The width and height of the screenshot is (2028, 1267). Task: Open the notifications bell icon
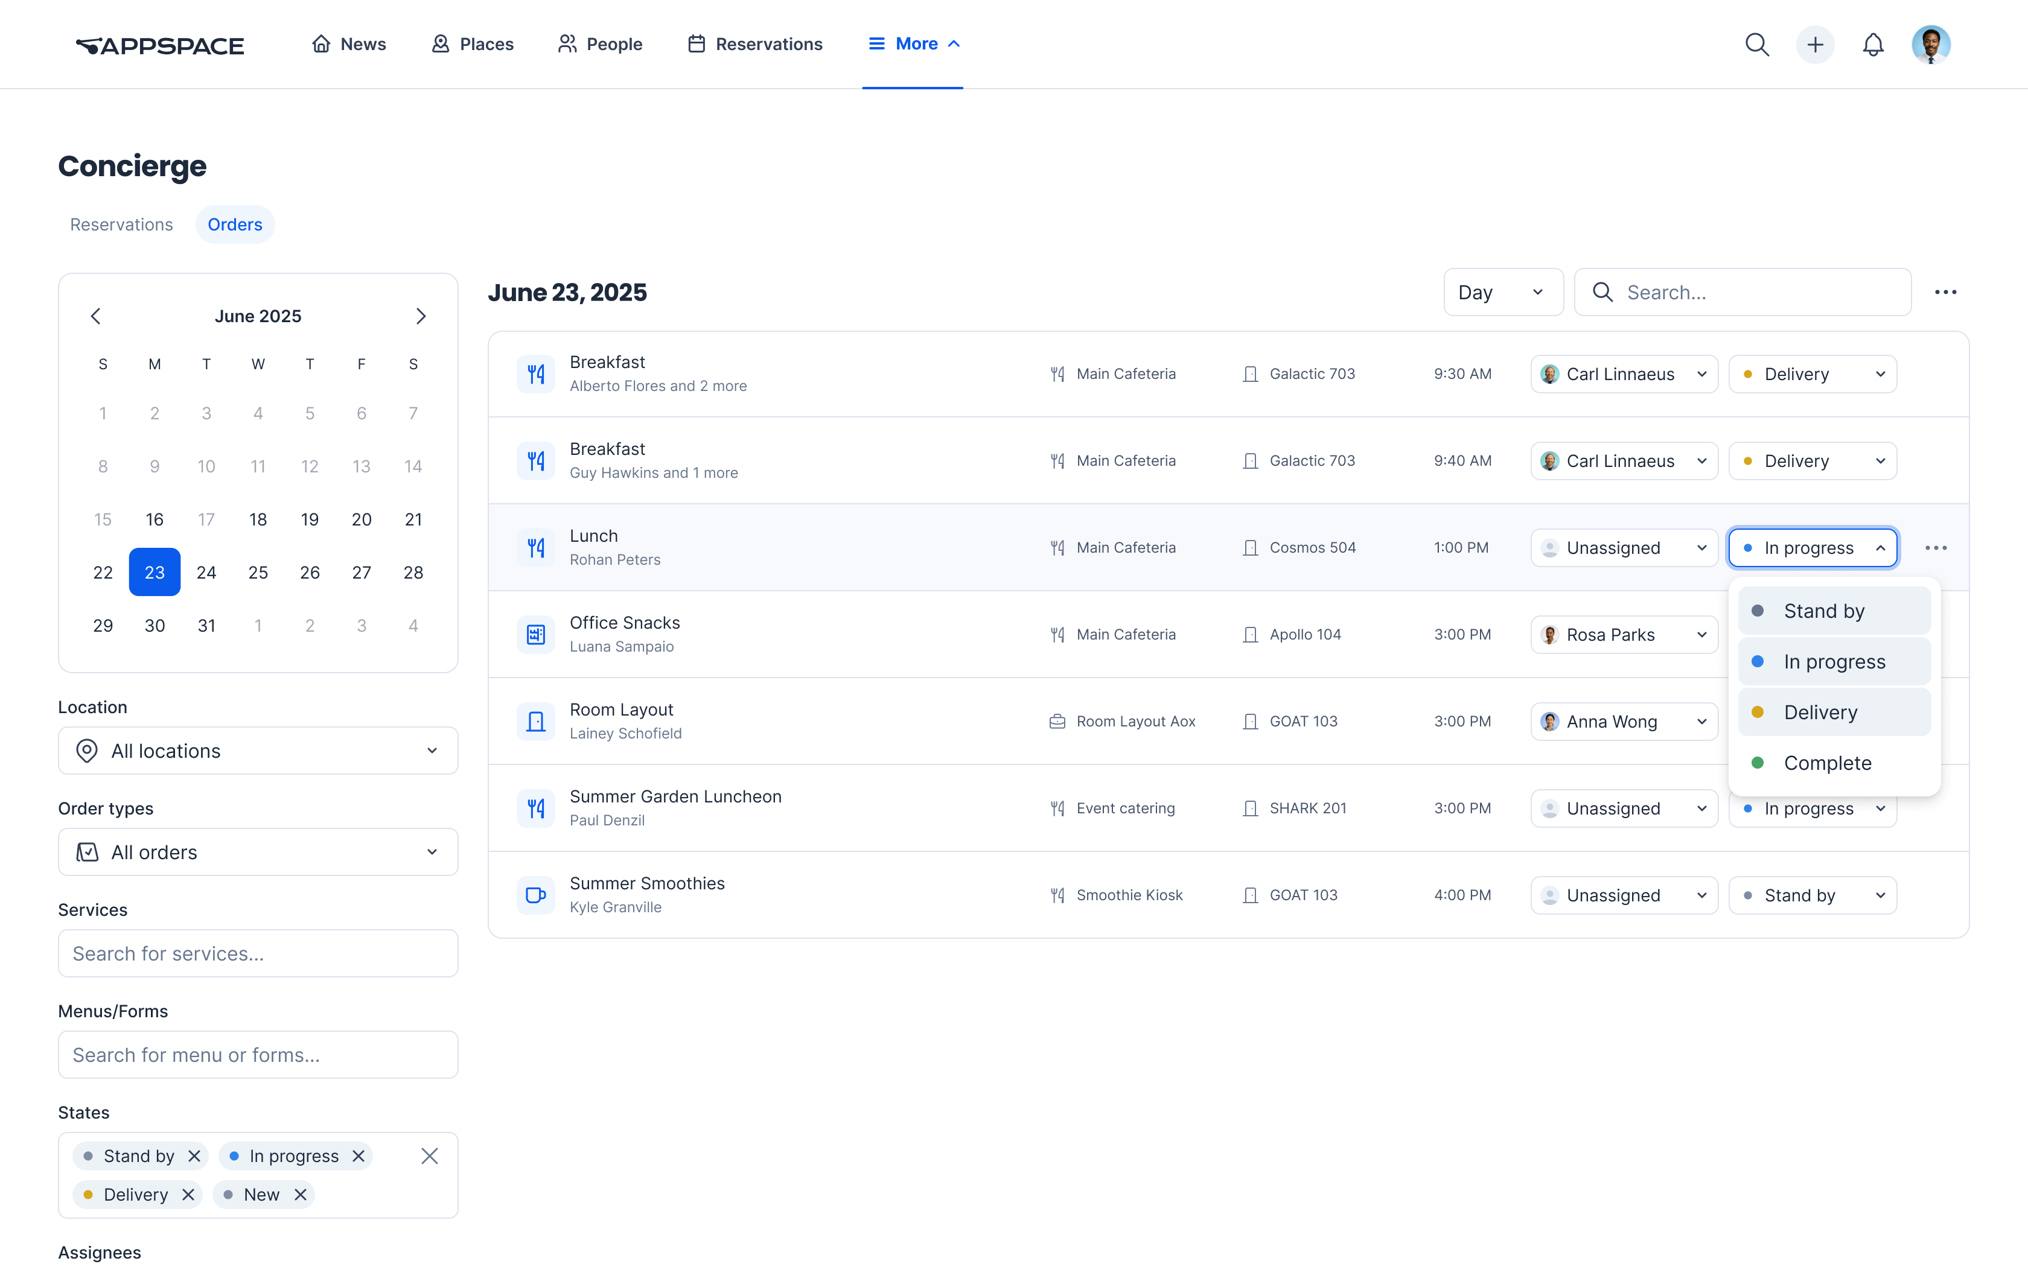(x=1873, y=45)
